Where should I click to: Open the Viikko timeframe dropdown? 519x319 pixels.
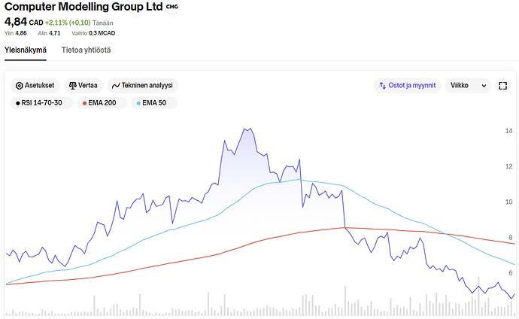pyautogui.click(x=468, y=86)
